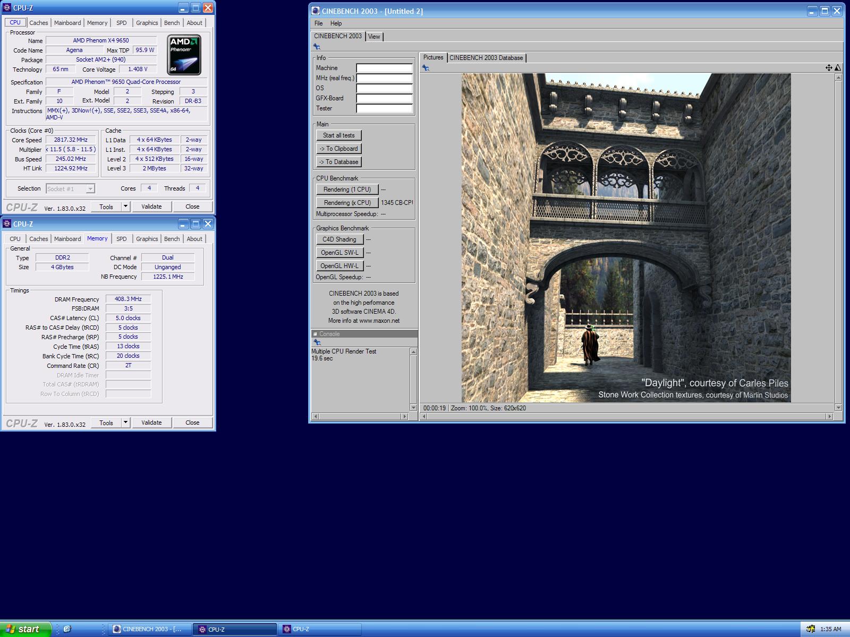Click the pin icon below CINEBENCH 2003 tab
Screen dimensions: 850x637
click(x=317, y=47)
